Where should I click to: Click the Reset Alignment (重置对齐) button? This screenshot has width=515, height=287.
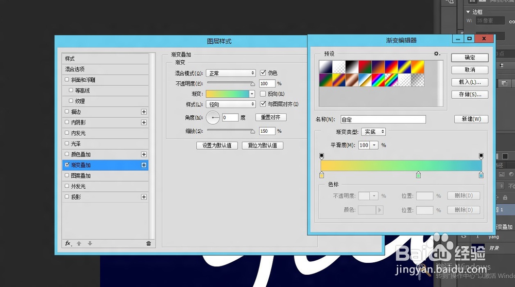click(x=271, y=117)
